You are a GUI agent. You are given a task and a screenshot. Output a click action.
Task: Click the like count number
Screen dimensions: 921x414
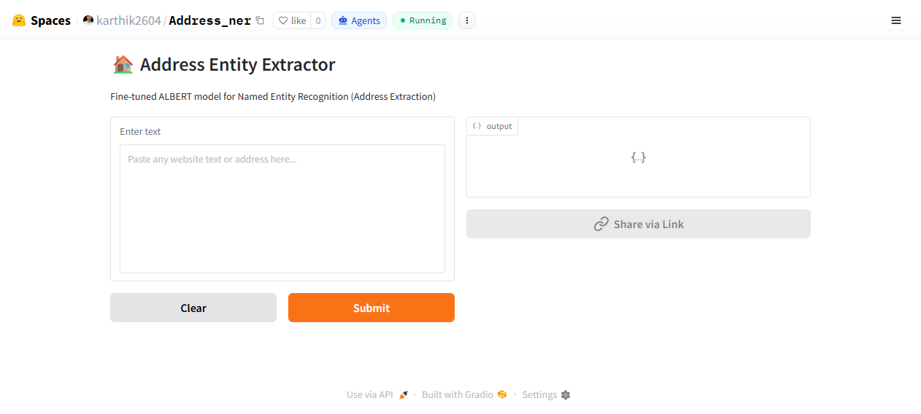[317, 20]
